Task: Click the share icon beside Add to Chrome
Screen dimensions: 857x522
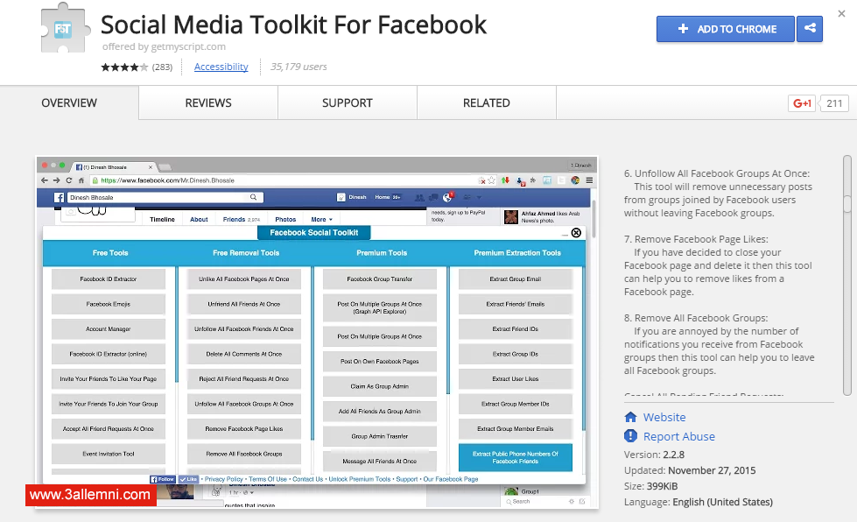Action: [811, 29]
